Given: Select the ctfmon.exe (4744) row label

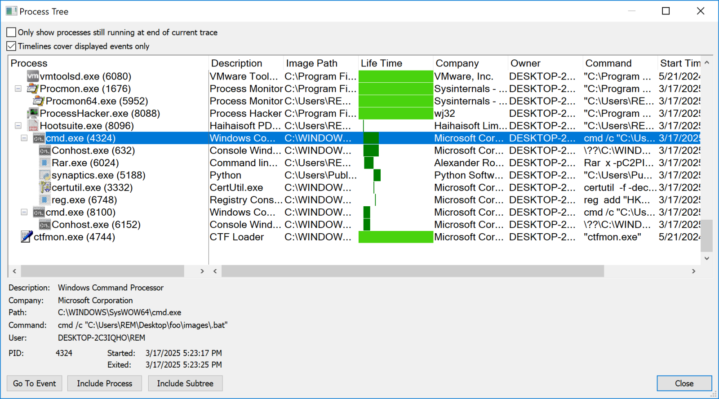Looking at the screenshot, I should point(74,237).
